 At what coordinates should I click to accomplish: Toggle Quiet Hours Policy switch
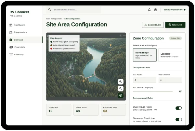pos(178,108)
